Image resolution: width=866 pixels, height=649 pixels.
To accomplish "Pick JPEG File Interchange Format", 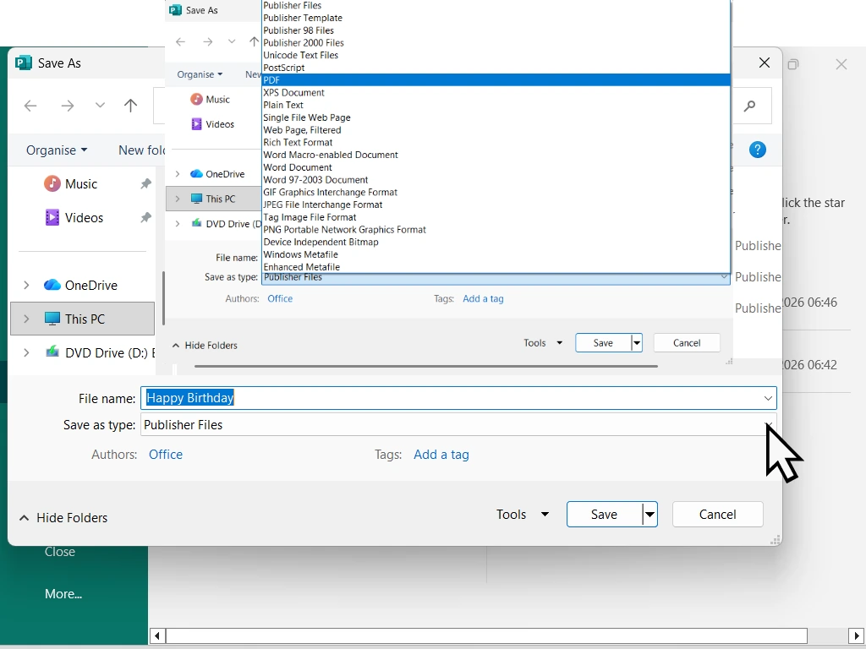I will pos(496,205).
